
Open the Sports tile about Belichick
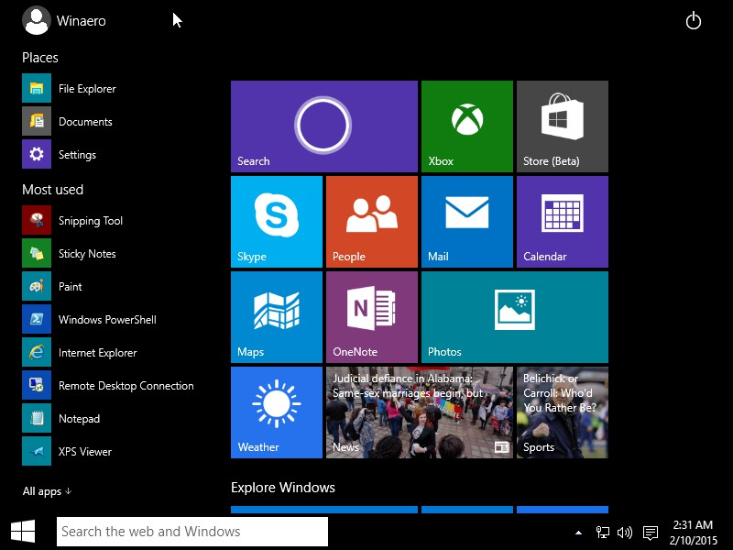coord(563,412)
